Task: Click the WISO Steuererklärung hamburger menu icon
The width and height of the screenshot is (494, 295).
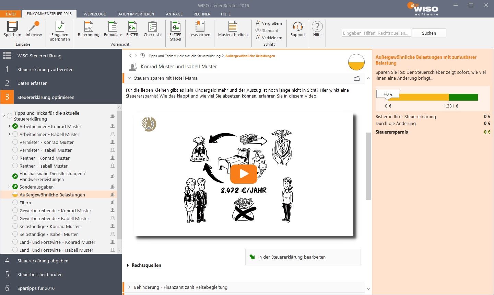Action: click(7, 56)
